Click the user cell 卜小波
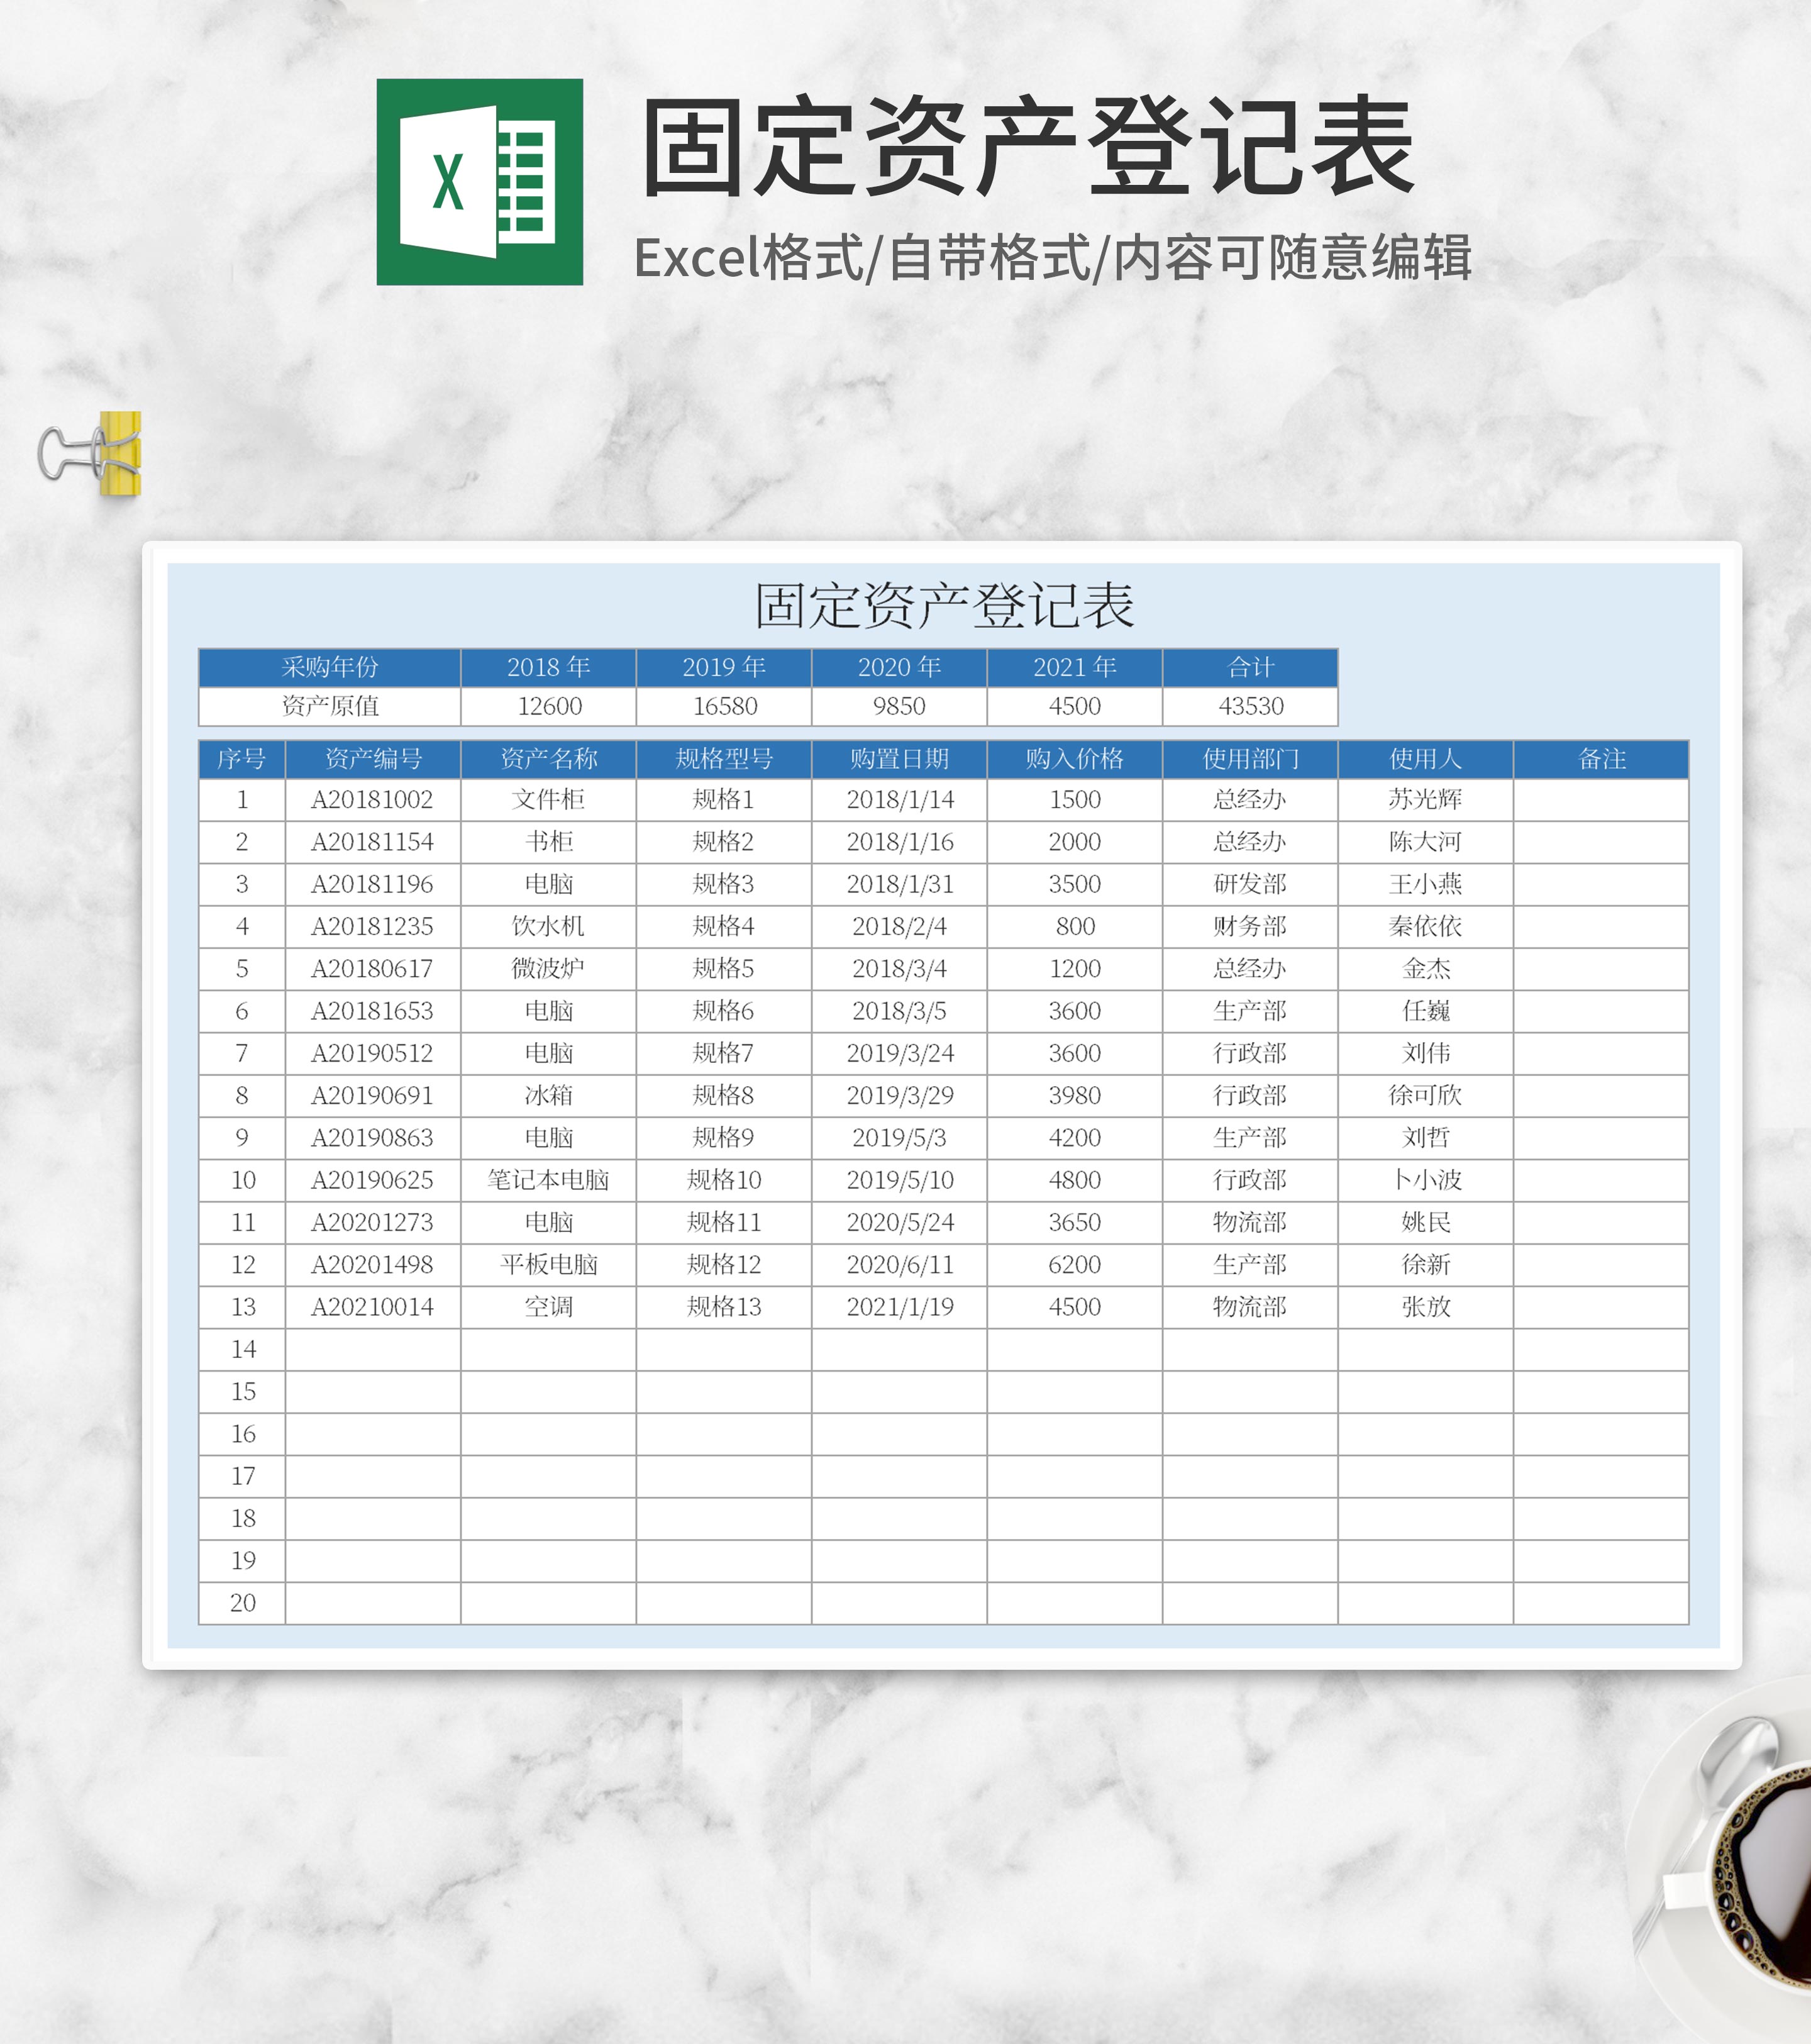1811x2044 pixels. [1425, 1180]
